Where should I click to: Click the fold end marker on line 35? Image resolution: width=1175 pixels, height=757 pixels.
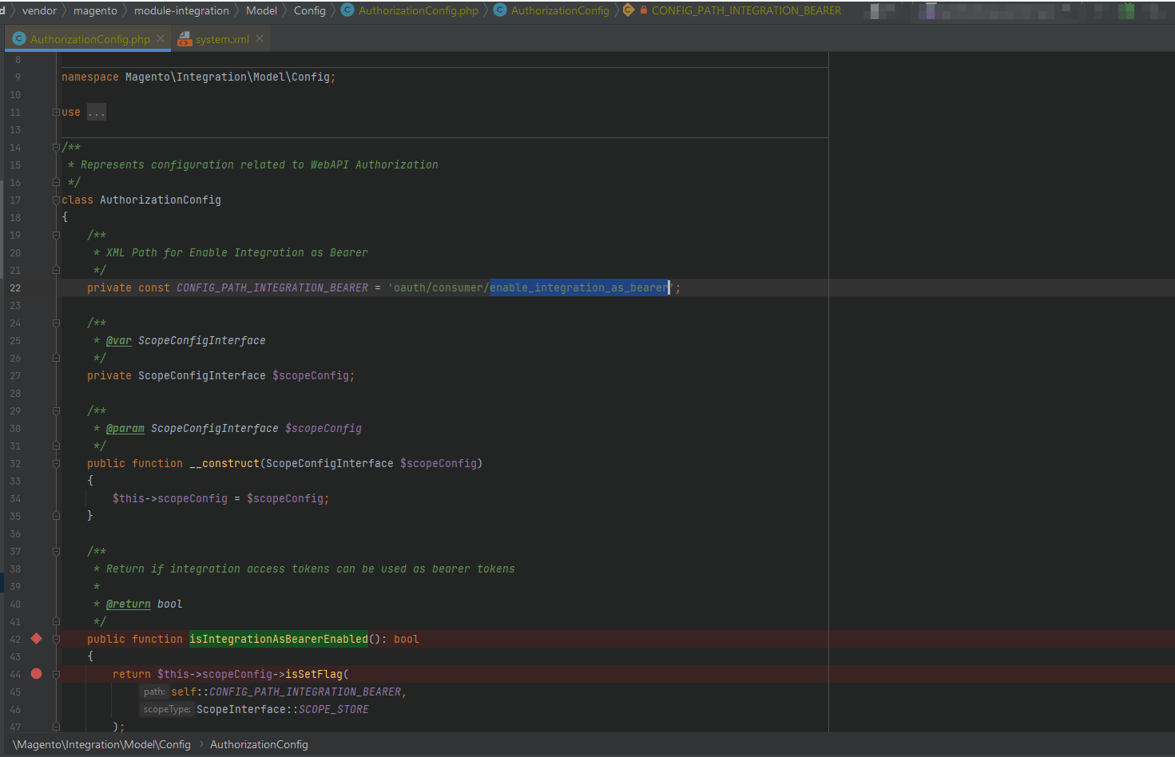56,516
